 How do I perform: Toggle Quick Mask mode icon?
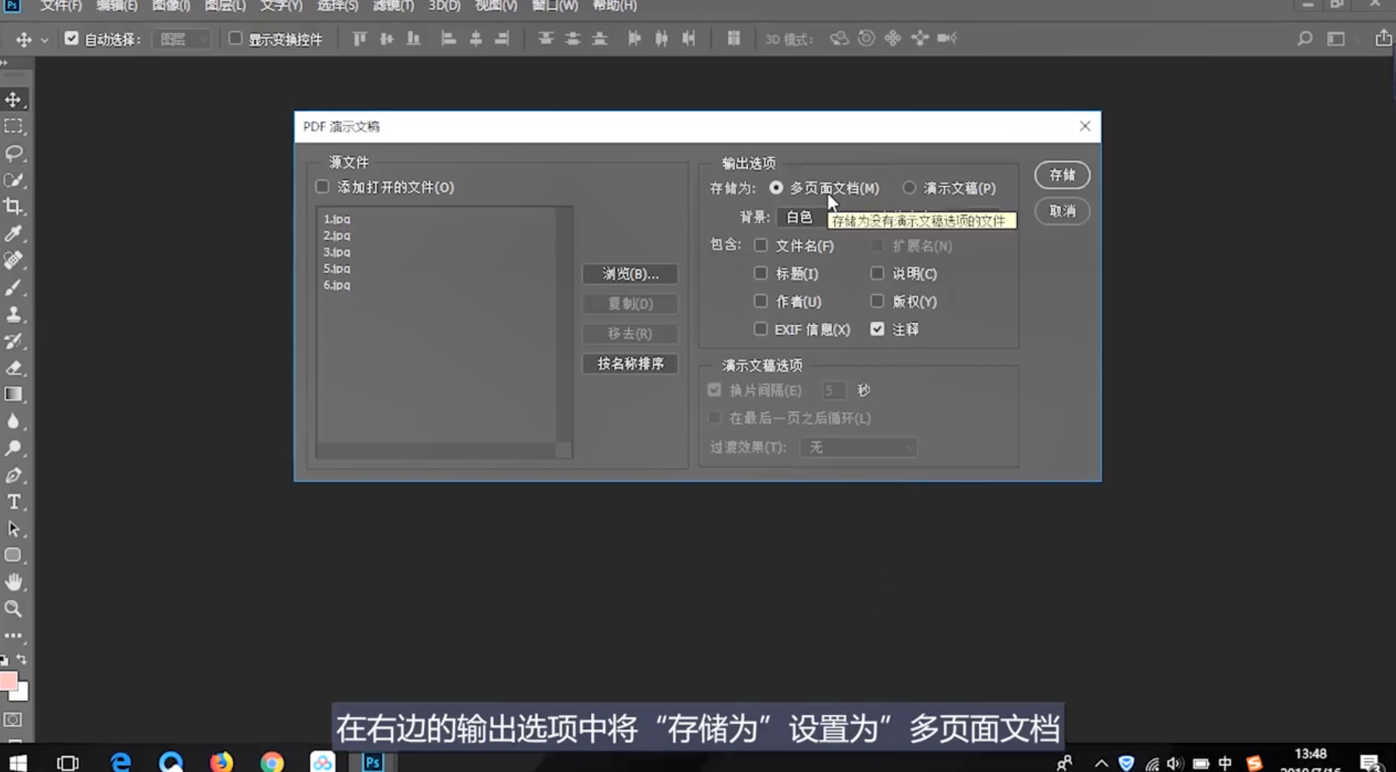click(13, 720)
